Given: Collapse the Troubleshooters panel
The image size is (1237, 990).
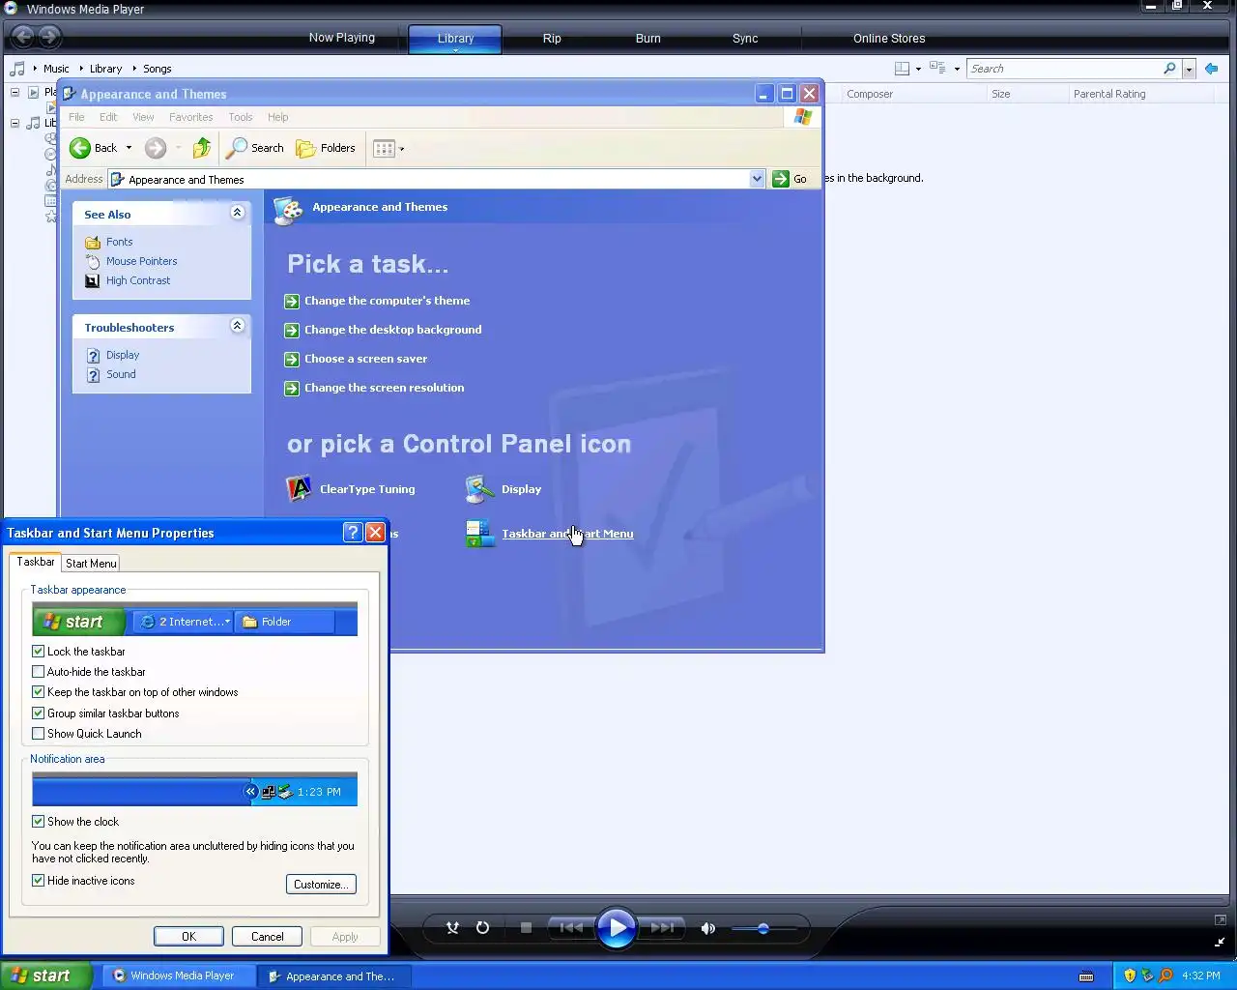Looking at the screenshot, I should pos(237,326).
